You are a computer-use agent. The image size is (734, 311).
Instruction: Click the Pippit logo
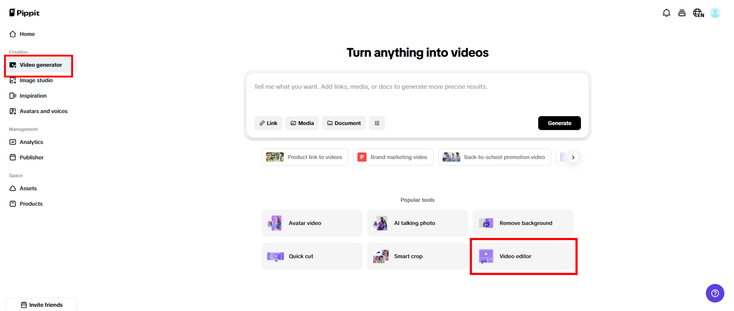point(24,13)
